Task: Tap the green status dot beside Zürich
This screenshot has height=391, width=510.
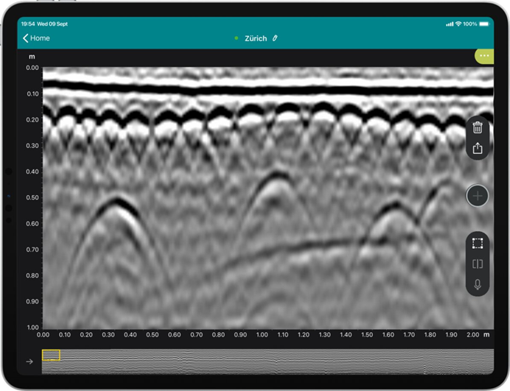Action: coord(237,38)
